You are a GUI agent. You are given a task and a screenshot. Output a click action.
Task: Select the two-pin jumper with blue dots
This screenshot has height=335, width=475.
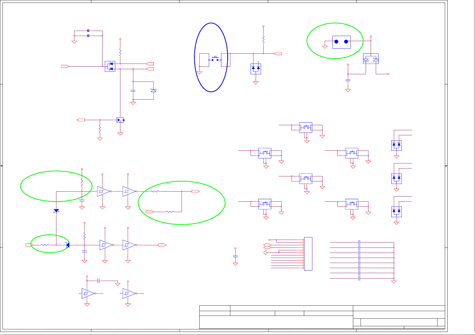(x=341, y=42)
